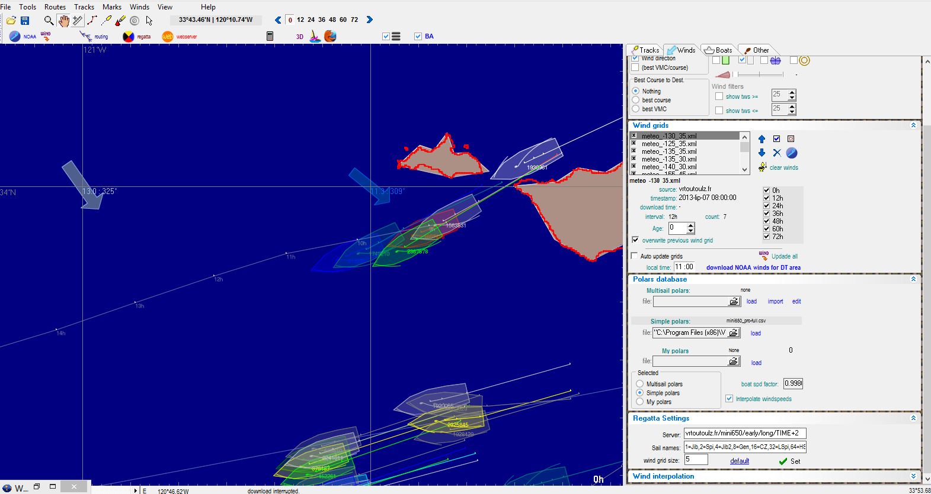The height and width of the screenshot is (494, 931).
Task: Expand the Wind interpolation section
Action: pyautogui.click(x=913, y=476)
